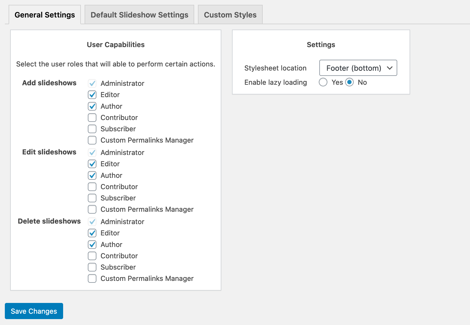
Task: Uncheck Editor under Edit slideshows
Action: (92, 164)
